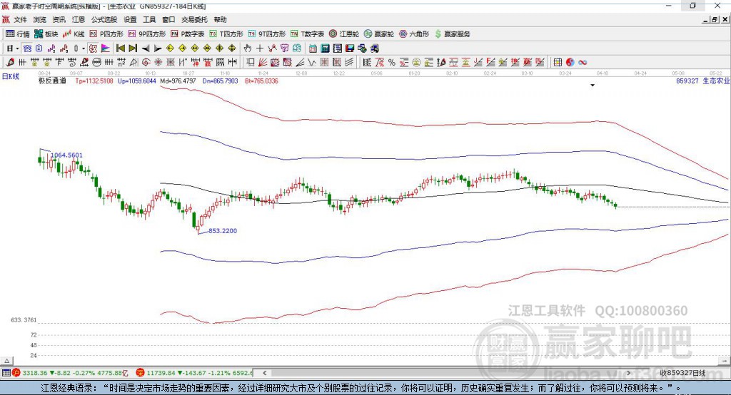Open the 工具 menu
This screenshot has height=395, width=731.
pyautogui.click(x=149, y=19)
